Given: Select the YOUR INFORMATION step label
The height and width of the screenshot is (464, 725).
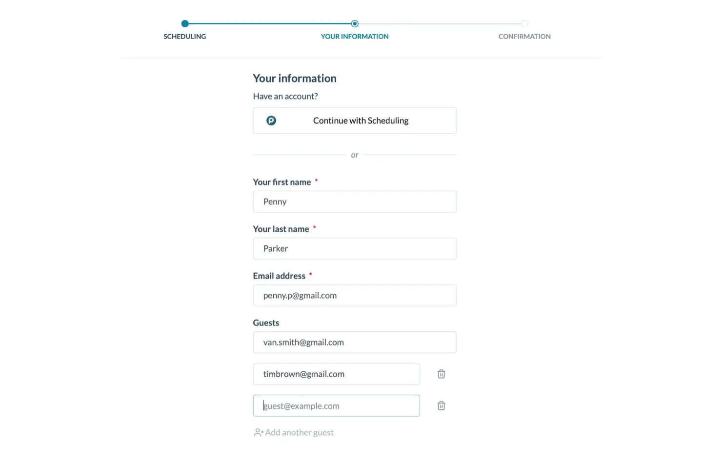Looking at the screenshot, I should [x=355, y=37].
